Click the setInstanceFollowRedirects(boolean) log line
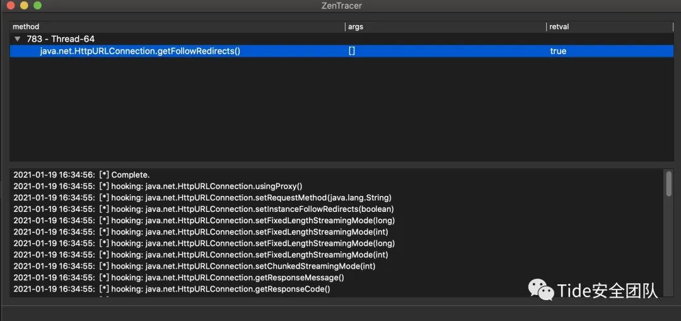The image size is (681, 321). coord(204,209)
